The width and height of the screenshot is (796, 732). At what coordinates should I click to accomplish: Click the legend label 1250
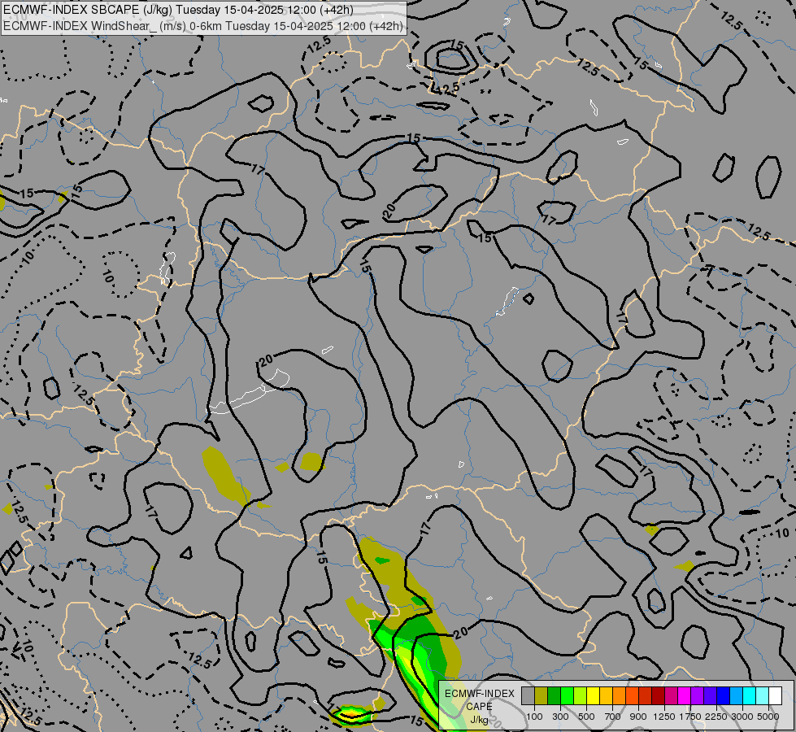[664, 717]
